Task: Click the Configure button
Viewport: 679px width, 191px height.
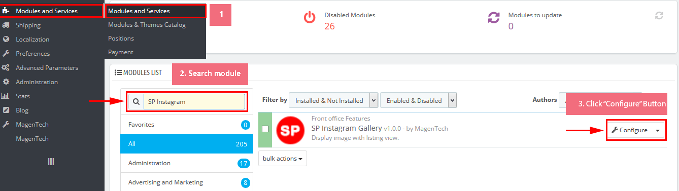Action: coord(629,130)
